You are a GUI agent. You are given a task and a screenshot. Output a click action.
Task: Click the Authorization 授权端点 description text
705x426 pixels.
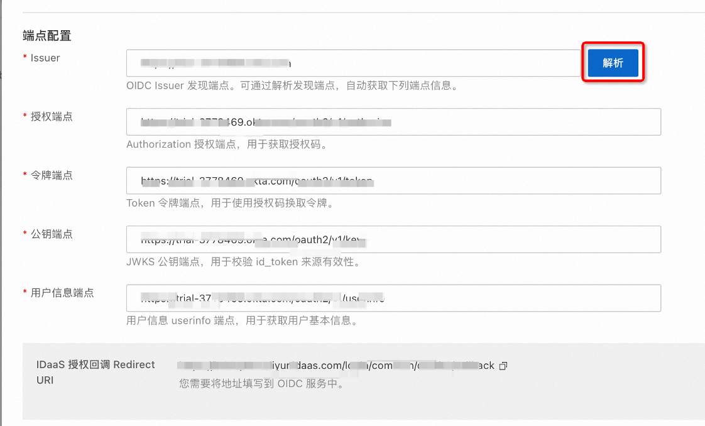(227, 145)
